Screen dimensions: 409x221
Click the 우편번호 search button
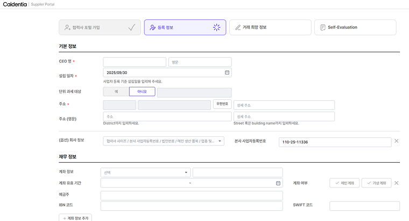click(222, 104)
